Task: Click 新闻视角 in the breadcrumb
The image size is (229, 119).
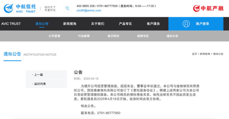Action: pyautogui.click(x=205, y=54)
